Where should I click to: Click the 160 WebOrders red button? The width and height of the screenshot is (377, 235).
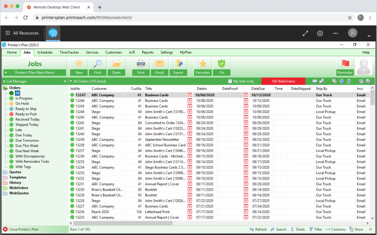point(283,81)
